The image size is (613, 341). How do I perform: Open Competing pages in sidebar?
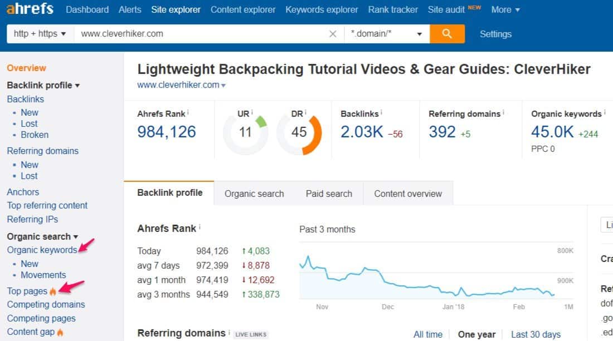[41, 318]
